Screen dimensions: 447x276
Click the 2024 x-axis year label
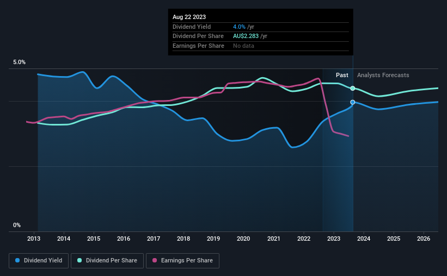364,239
